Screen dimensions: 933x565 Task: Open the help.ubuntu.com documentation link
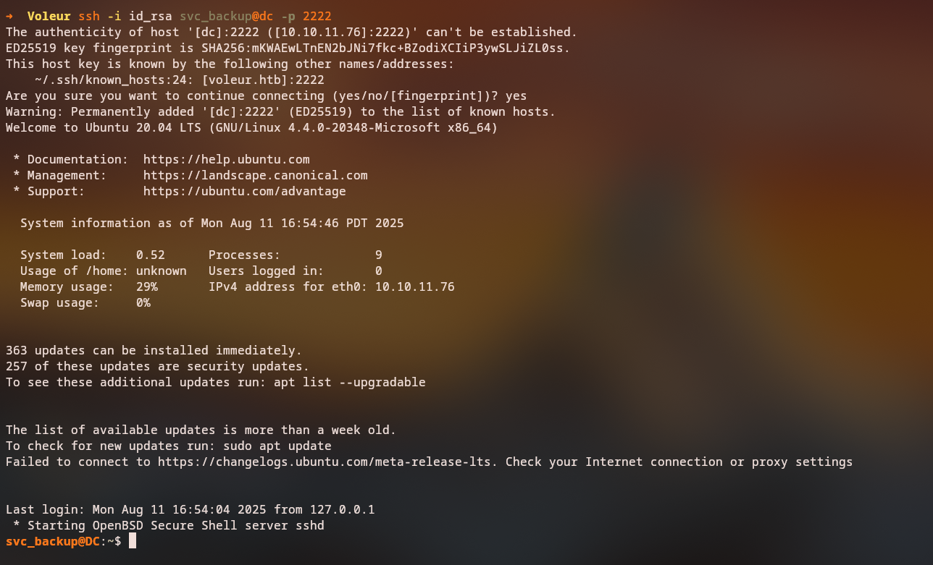[x=226, y=159]
